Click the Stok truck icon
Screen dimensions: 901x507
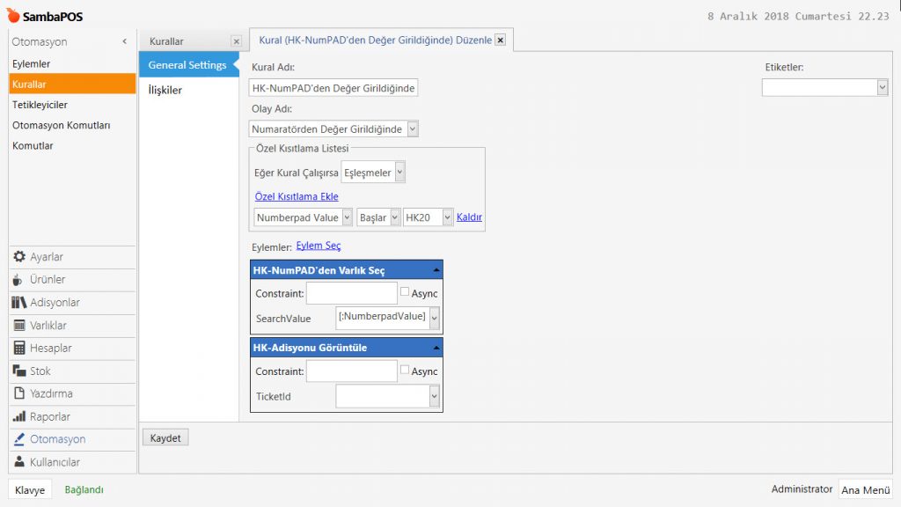click(x=19, y=371)
